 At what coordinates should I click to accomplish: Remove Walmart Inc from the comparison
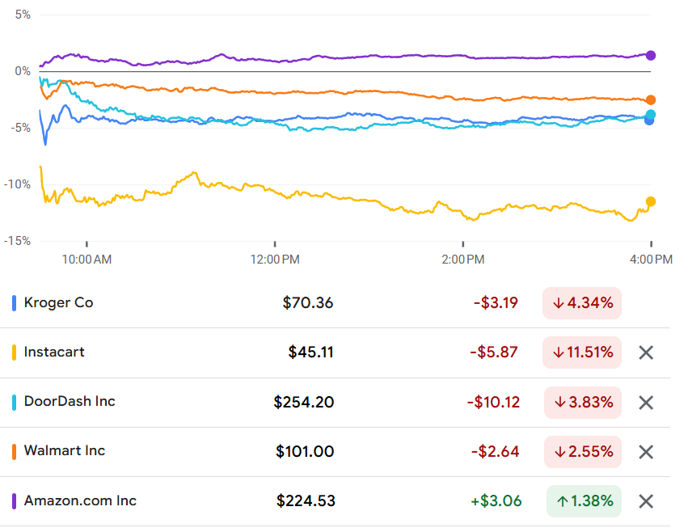(x=645, y=452)
